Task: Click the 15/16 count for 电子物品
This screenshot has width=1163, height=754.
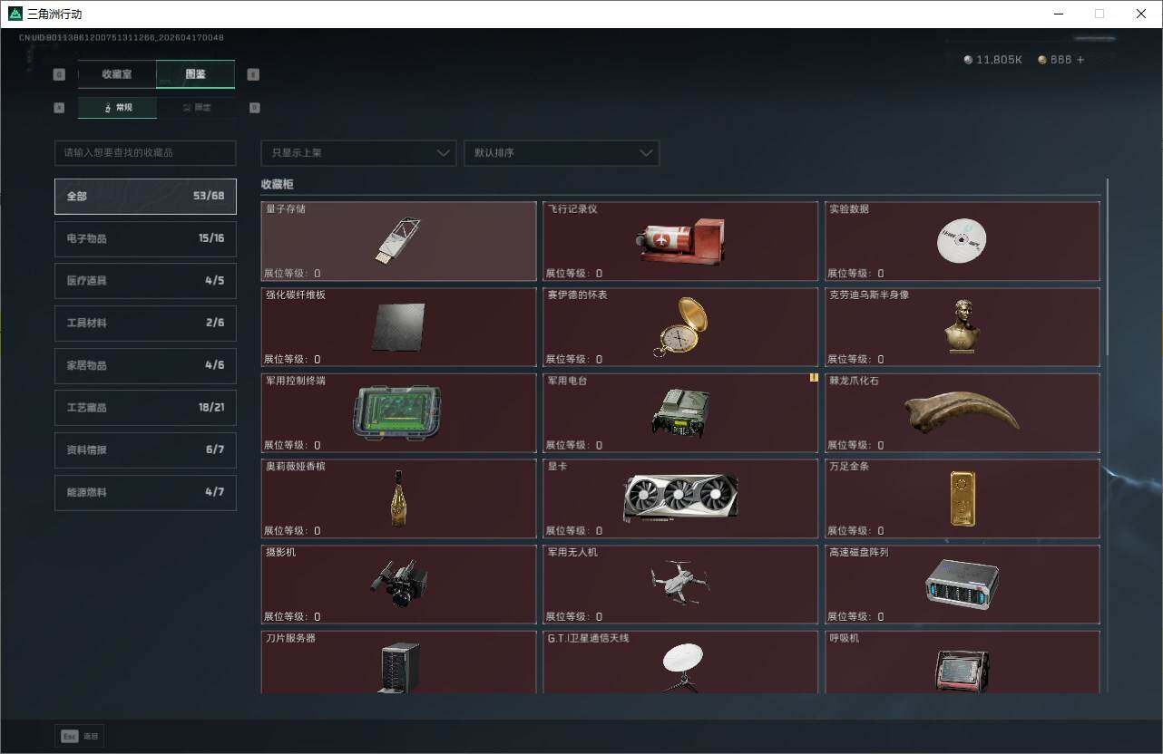Action: [211, 238]
